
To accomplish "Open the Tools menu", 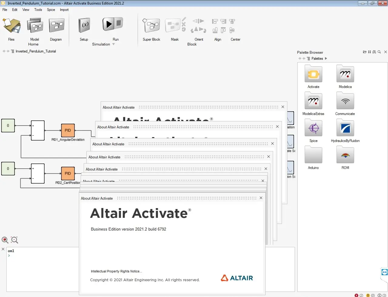I will point(38,10).
